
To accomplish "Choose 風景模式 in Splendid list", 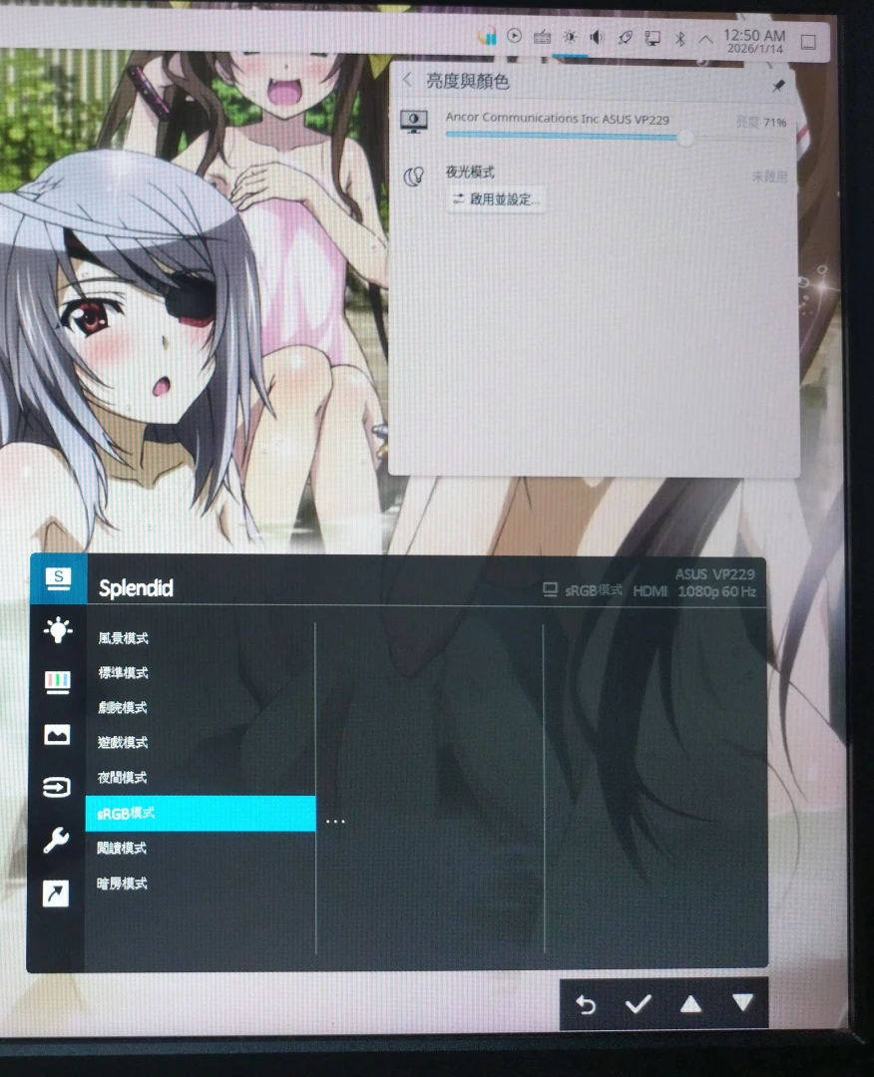I will [x=123, y=638].
